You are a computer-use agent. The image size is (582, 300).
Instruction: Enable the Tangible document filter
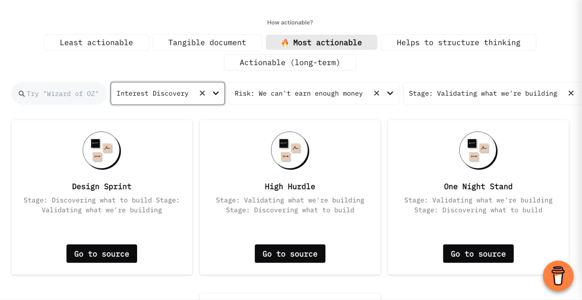point(207,42)
